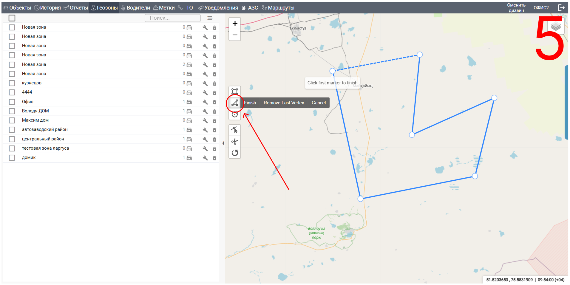
Task: Open the map layers selector
Action: click(555, 27)
